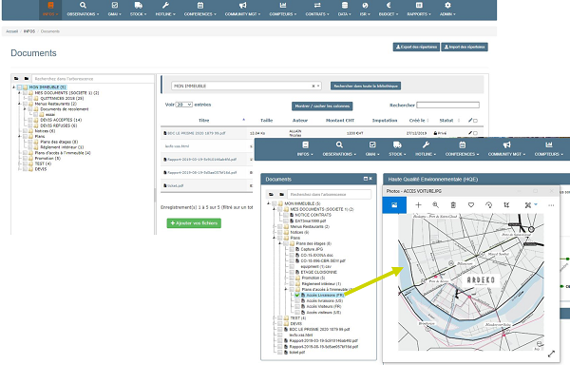Collapse Plans des étages in Documents widget
570x365 pixels.
(x=280, y=243)
